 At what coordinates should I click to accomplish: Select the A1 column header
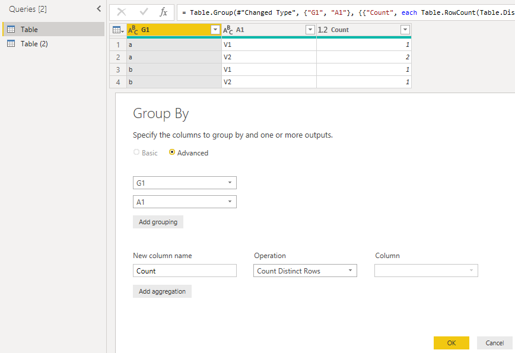pyautogui.click(x=269, y=30)
